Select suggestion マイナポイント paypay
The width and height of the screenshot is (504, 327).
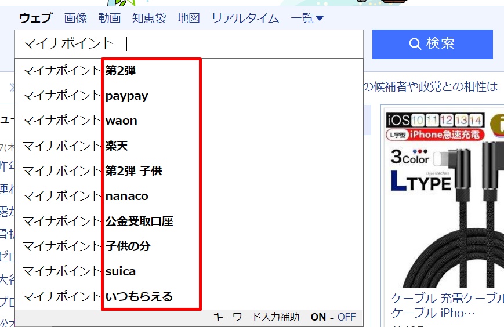pos(189,96)
